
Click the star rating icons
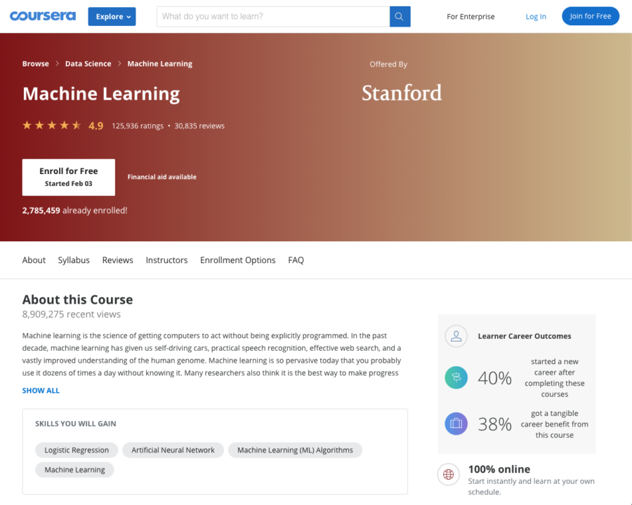click(52, 126)
